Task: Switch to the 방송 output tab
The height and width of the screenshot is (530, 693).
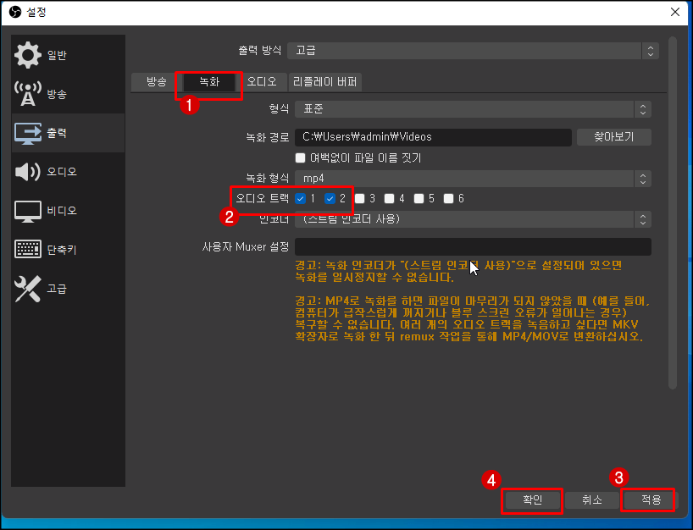Action: click(x=157, y=82)
